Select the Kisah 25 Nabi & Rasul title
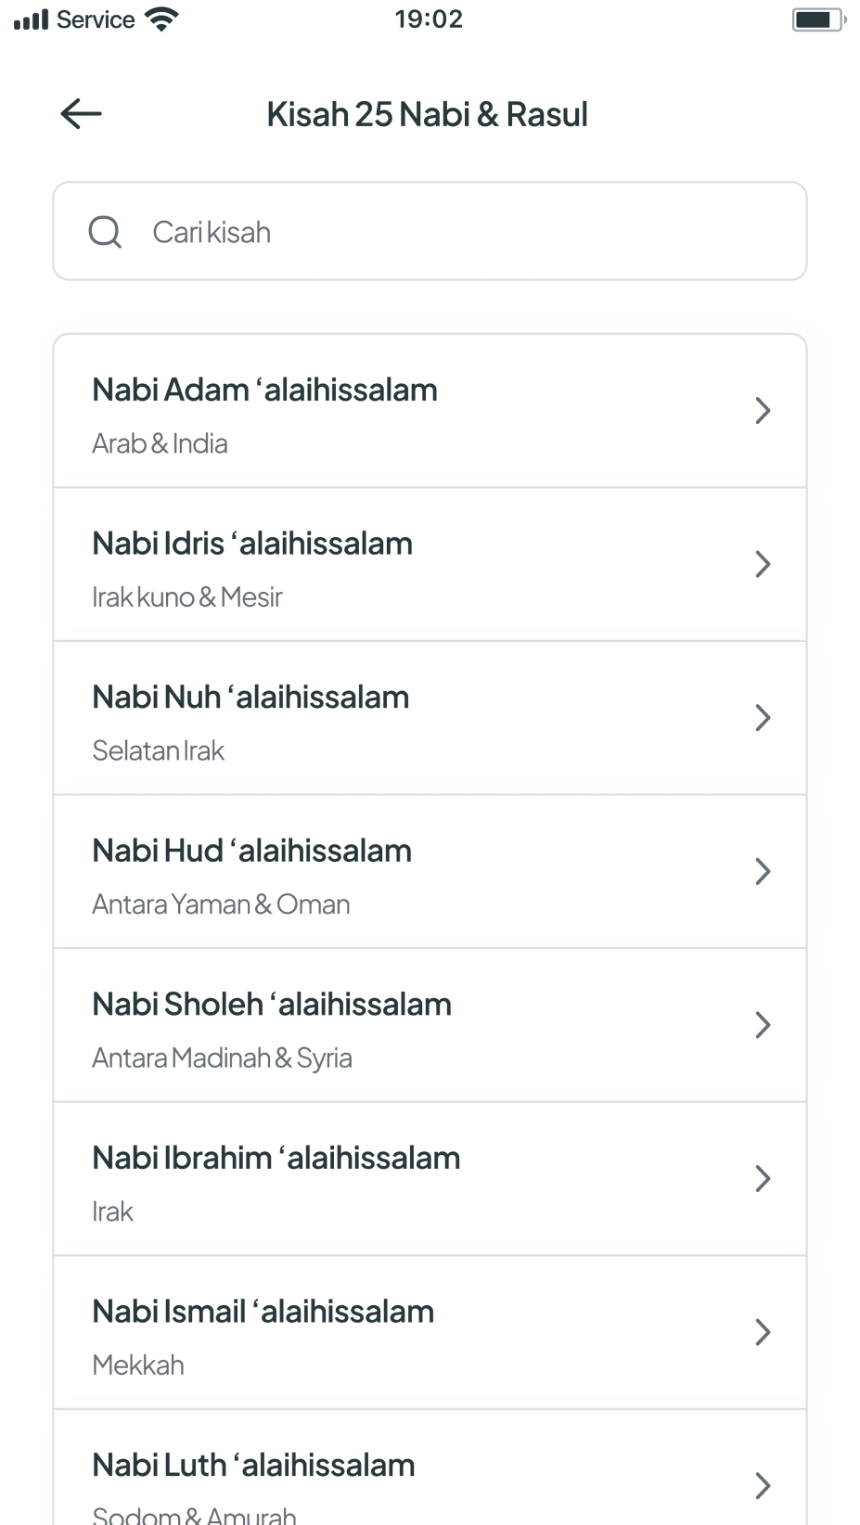This screenshot has height=1525, width=860. coord(428,113)
